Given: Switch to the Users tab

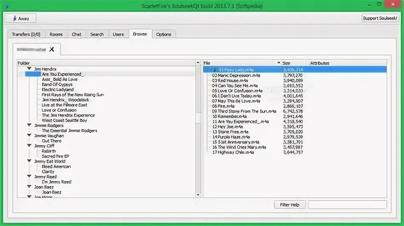Looking at the screenshot, I should [x=118, y=34].
